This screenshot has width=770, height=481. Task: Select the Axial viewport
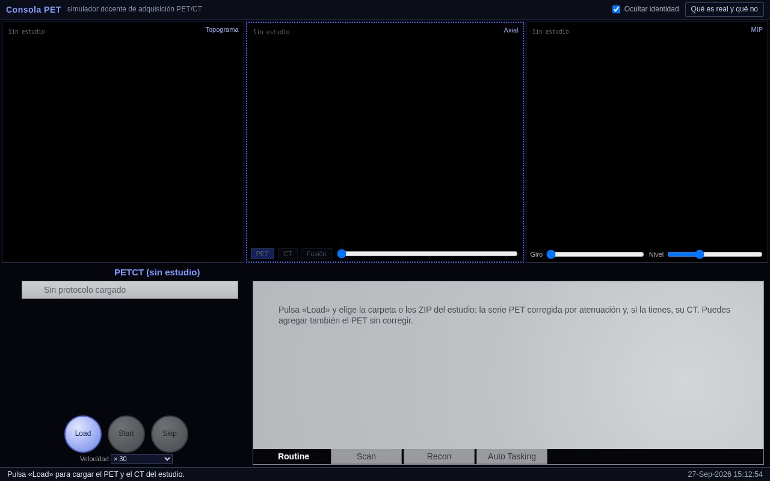[385, 142]
